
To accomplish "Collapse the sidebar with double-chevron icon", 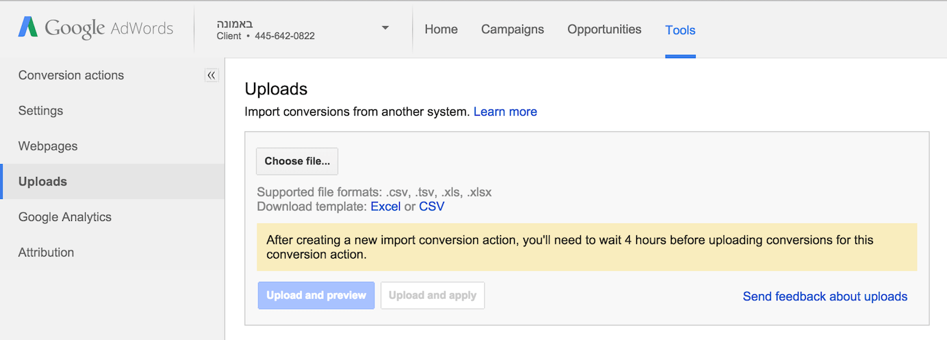I will [212, 75].
